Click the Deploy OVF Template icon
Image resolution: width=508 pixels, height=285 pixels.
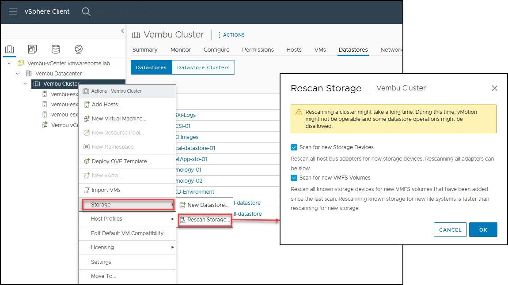click(87, 161)
